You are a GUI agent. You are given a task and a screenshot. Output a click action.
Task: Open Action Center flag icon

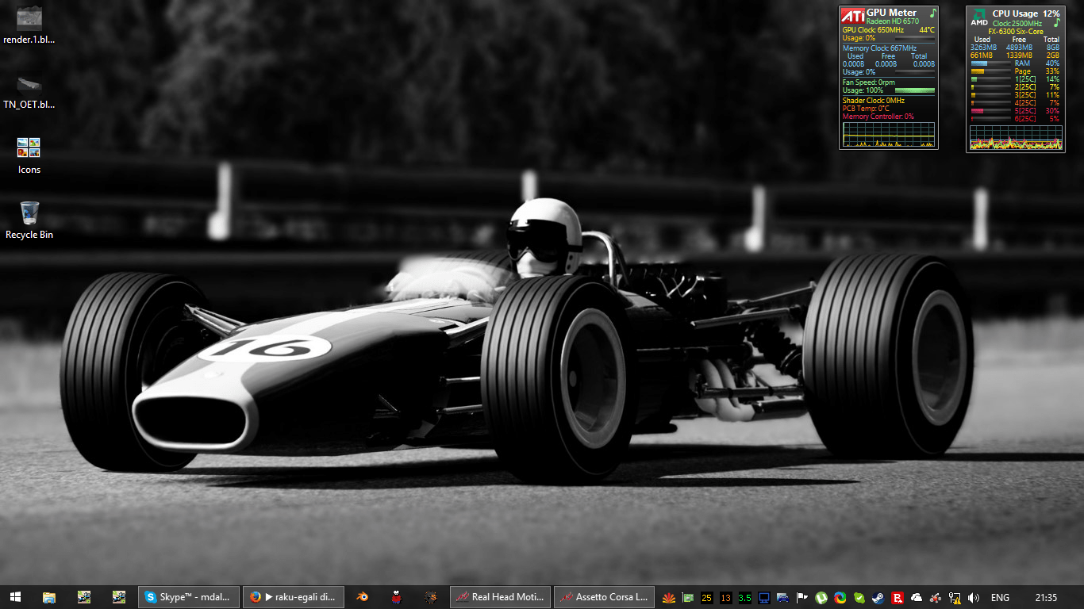pos(802,598)
